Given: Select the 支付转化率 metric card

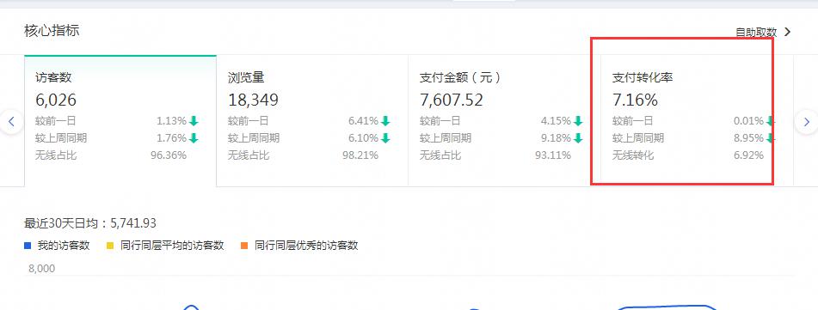Looking at the screenshot, I should (697, 120).
